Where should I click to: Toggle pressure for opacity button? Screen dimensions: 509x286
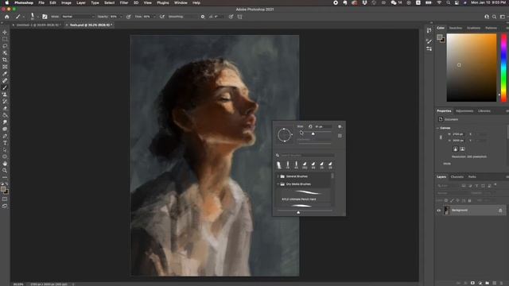pos(129,17)
